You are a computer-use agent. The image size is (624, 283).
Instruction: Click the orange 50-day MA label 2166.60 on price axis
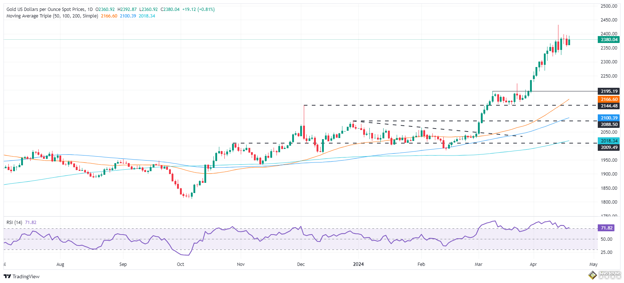609,99
